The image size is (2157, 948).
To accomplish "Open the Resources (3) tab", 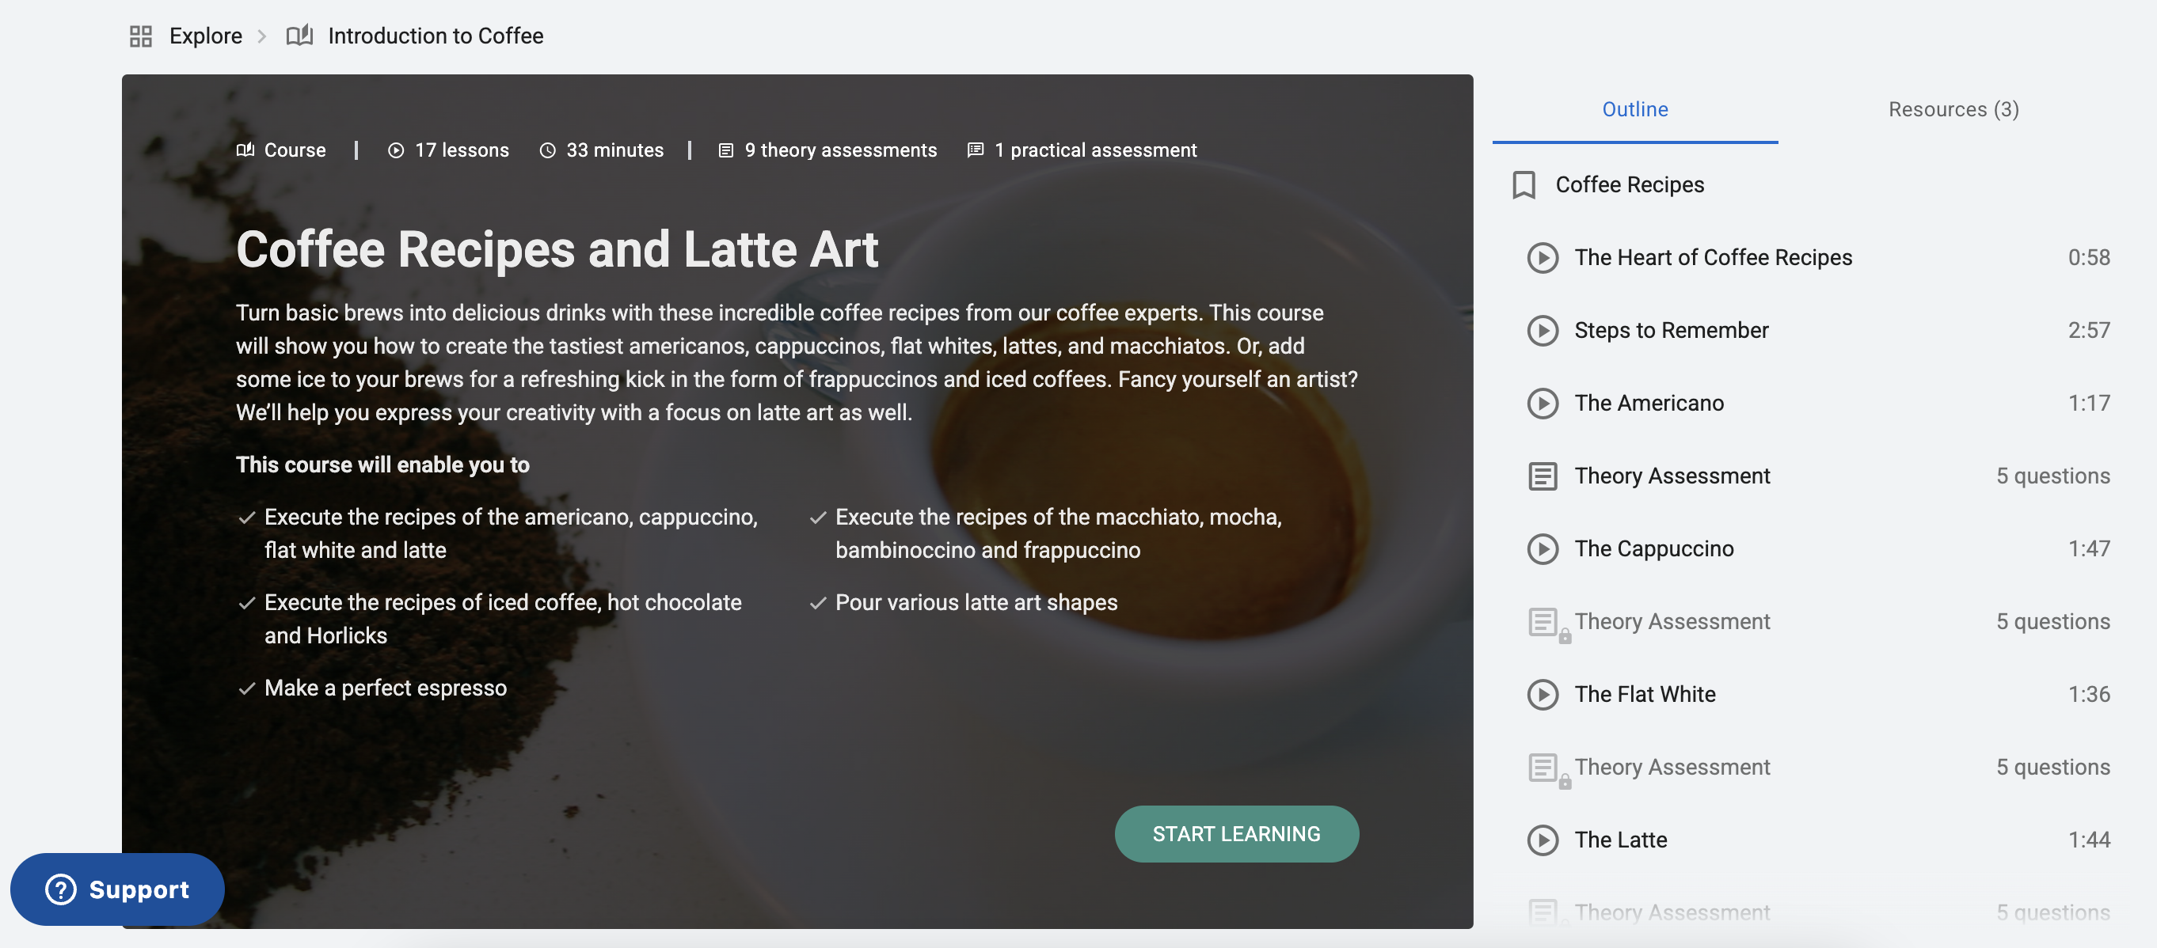I will coord(1953,108).
